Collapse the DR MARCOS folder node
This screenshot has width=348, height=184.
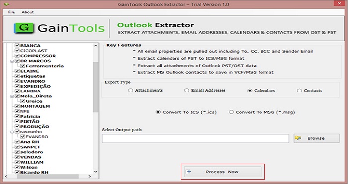[x=12, y=61]
